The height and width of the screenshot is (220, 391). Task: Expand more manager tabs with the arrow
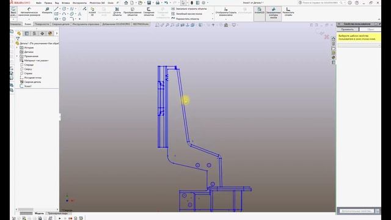(x=57, y=33)
